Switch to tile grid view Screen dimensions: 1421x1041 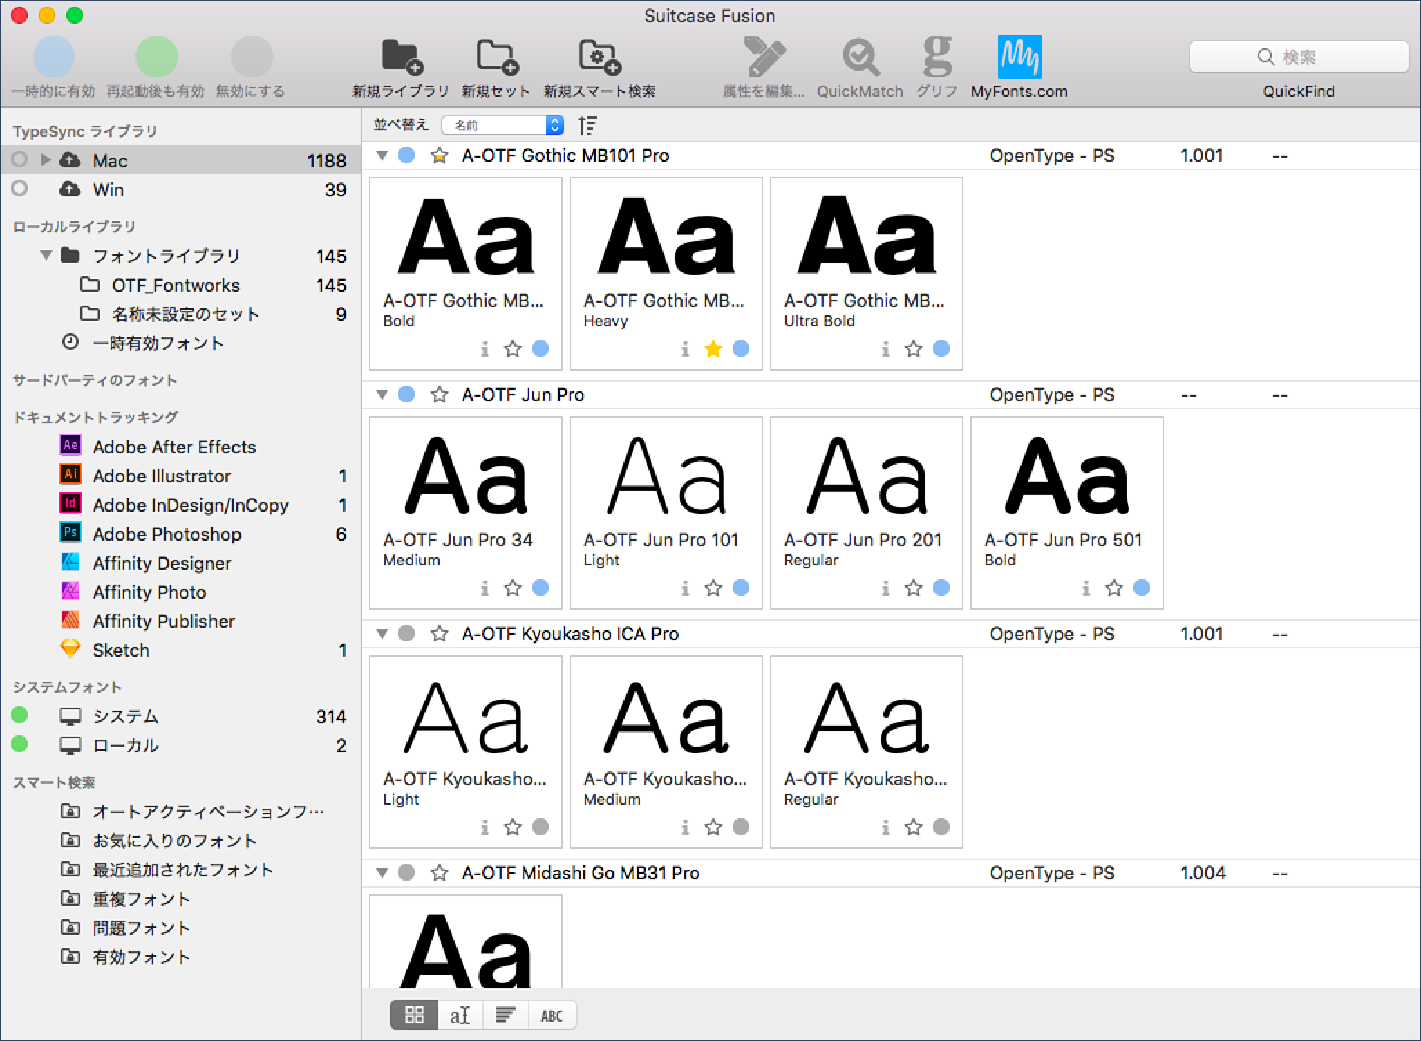pos(414,1015)
